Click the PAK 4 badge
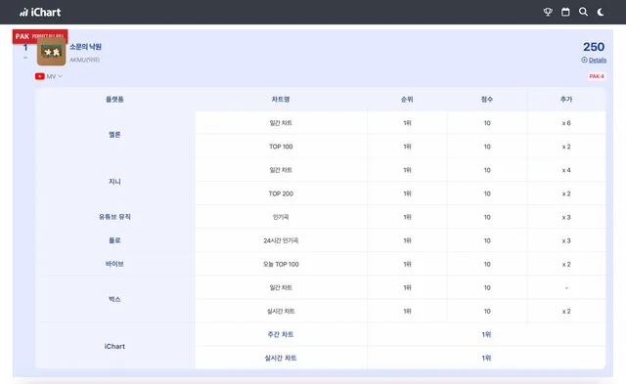Image resolution: width=626 pixels, height=384 pixels. point(597,76)
